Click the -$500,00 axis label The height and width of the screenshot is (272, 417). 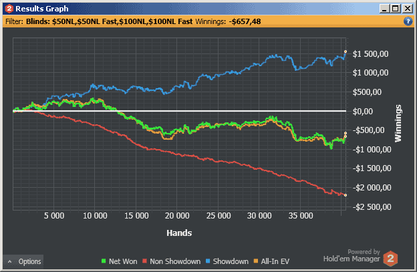tap(368, 130)
